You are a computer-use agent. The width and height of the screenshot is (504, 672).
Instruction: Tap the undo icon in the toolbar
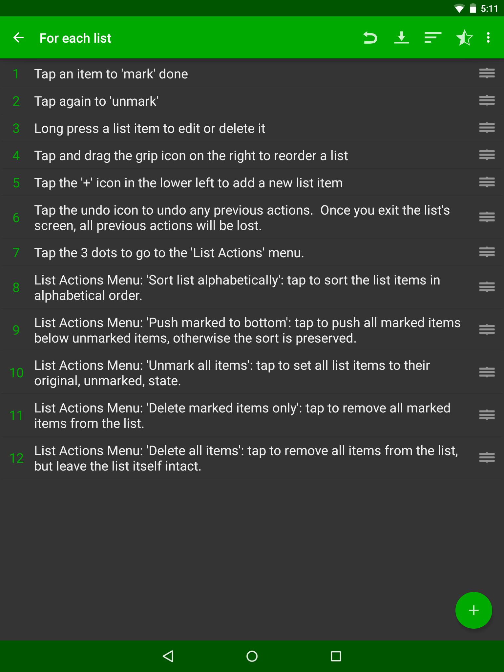(370, 37)
